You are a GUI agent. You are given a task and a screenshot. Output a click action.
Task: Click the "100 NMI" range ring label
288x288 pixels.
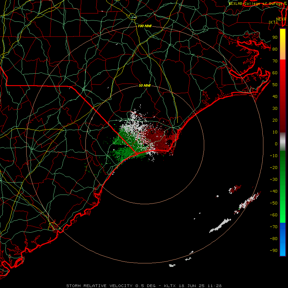pos(145,26)
